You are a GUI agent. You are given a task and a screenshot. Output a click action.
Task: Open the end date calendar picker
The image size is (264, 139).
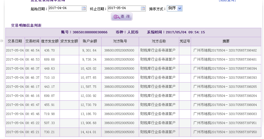[x=143, y=8]
